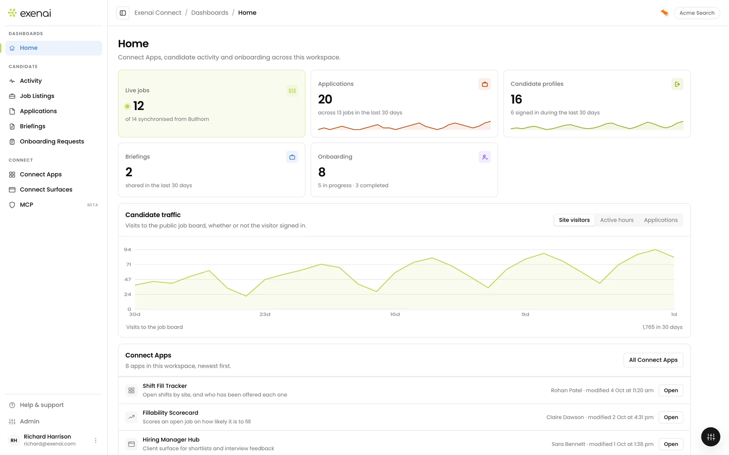Click the Onboarding card showing 8
Image resolution: width=729 pixels, height=455 pixels.
404,170
